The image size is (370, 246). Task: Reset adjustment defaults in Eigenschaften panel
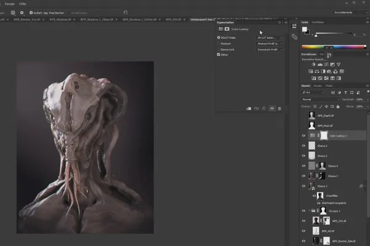tap(264, 108)
